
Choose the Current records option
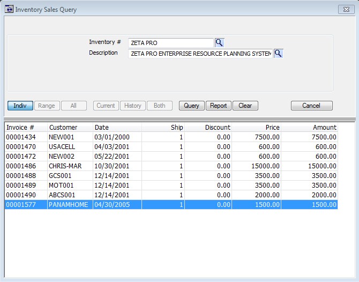[106, 106]
